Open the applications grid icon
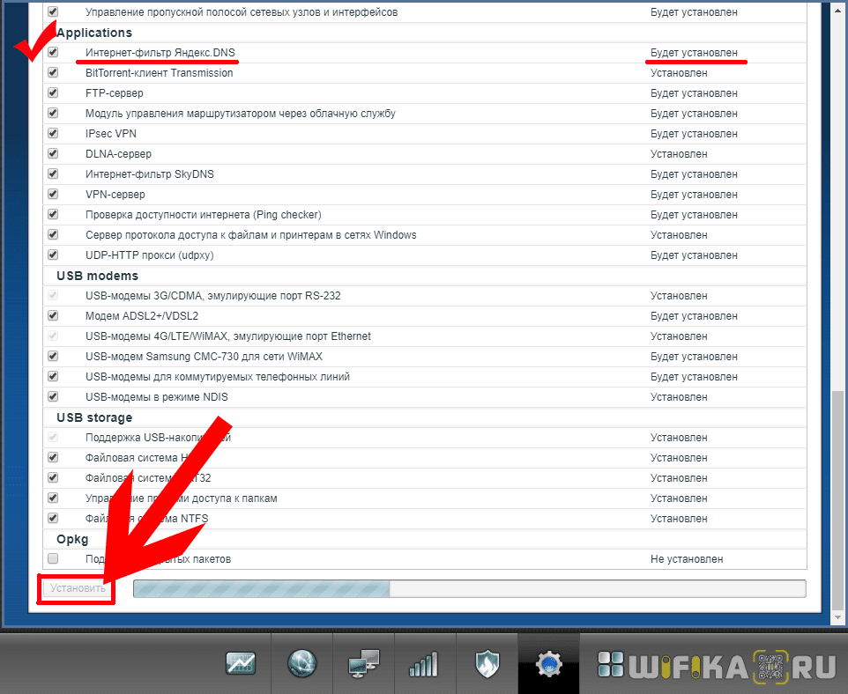This screenshot has width=848, height=694. click(609, 663)
